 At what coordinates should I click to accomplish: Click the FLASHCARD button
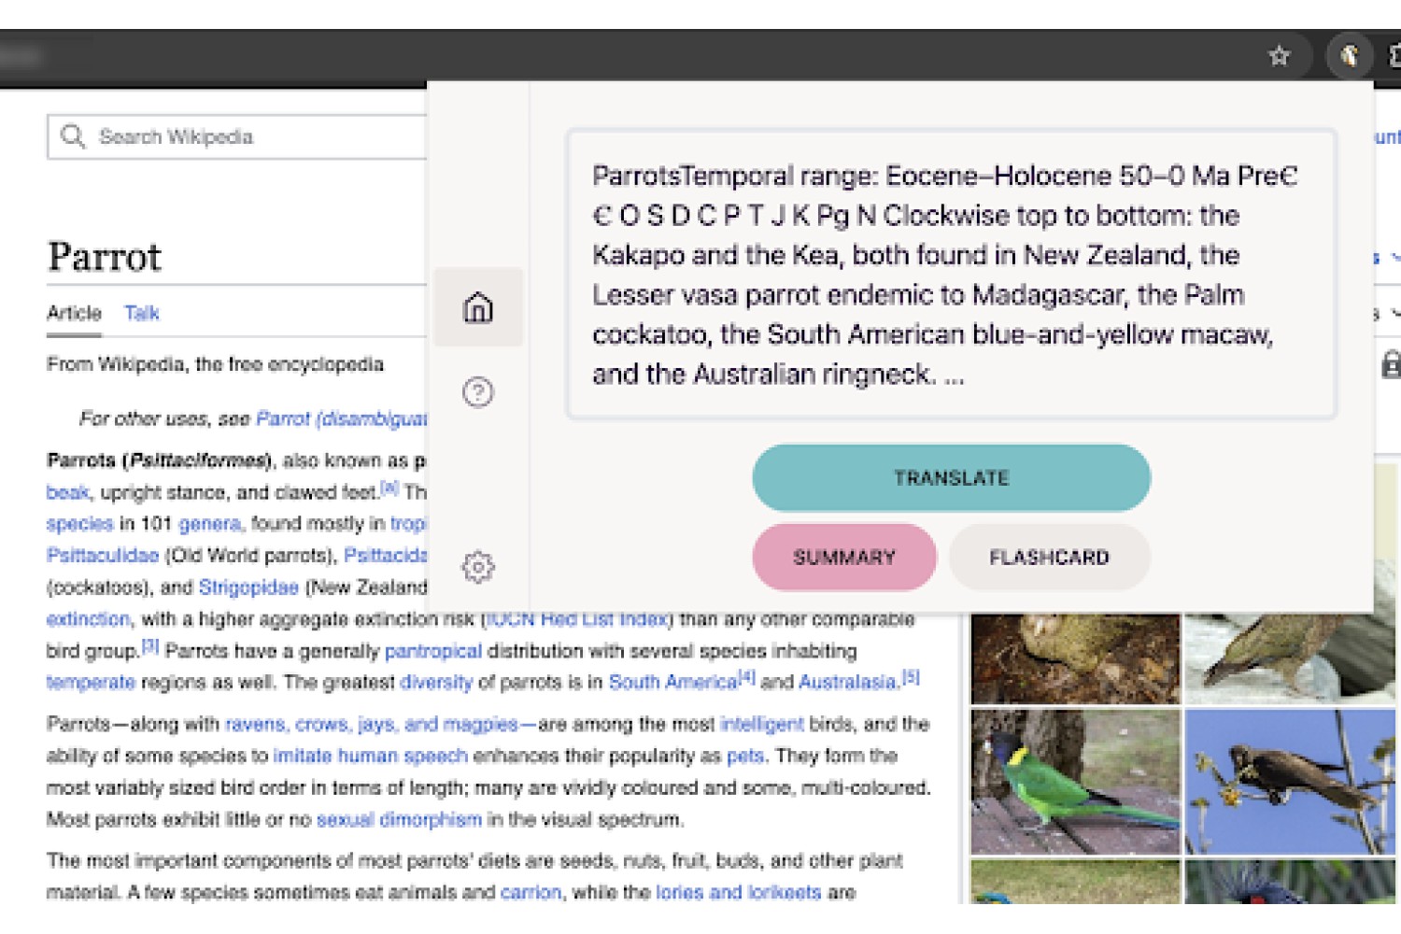click(1049, 558)
